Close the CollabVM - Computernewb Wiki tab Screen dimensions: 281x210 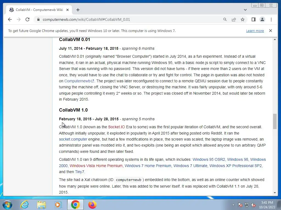(x=68, y=10)
